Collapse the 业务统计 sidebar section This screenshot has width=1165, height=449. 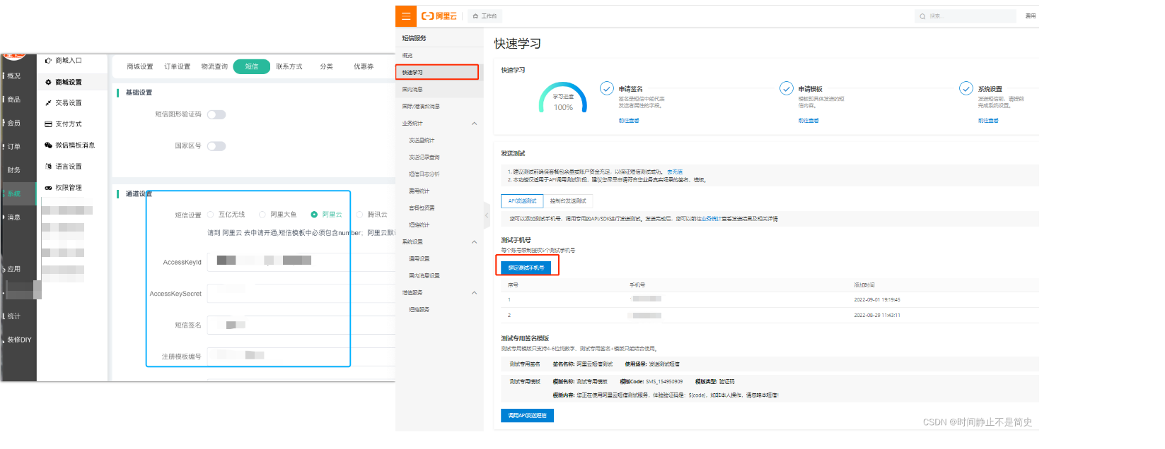point(474,124)
